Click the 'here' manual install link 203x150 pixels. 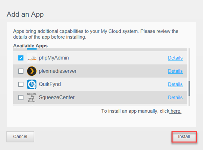[x=176, y=111]
